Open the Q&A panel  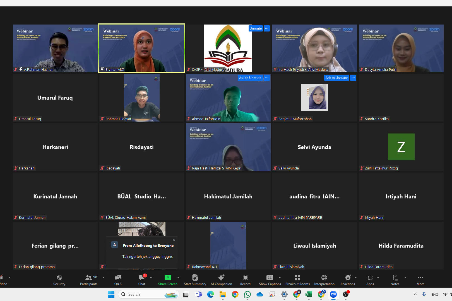(118, 280)
